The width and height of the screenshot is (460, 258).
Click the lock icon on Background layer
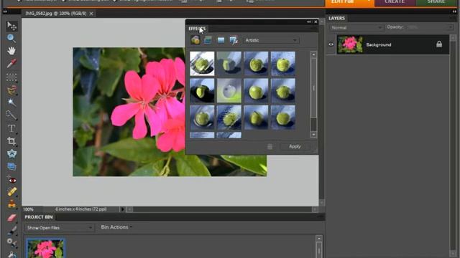pos(439,44)
